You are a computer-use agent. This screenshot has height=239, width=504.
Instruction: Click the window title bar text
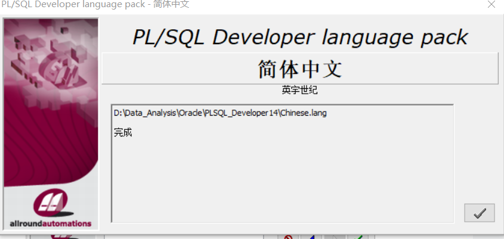(x=95, y=5)
